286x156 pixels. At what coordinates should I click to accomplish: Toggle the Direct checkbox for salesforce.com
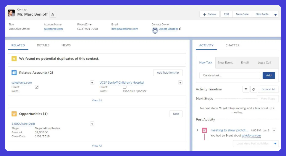(37, 87)
